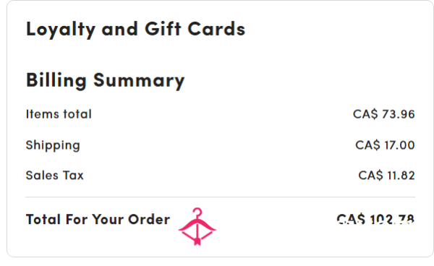
Task: Click the hook atop the hanger icon
Action: tap(197, 213)
